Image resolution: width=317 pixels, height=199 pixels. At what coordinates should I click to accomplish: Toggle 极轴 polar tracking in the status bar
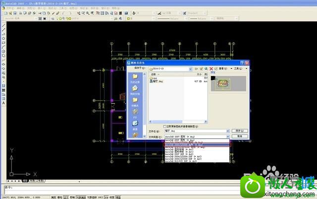[72, 197]
